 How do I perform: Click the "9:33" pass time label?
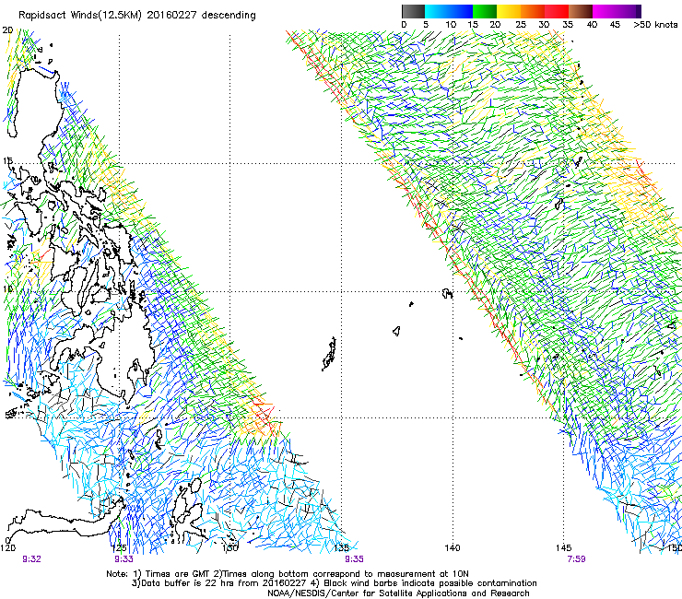click(124, 559)
